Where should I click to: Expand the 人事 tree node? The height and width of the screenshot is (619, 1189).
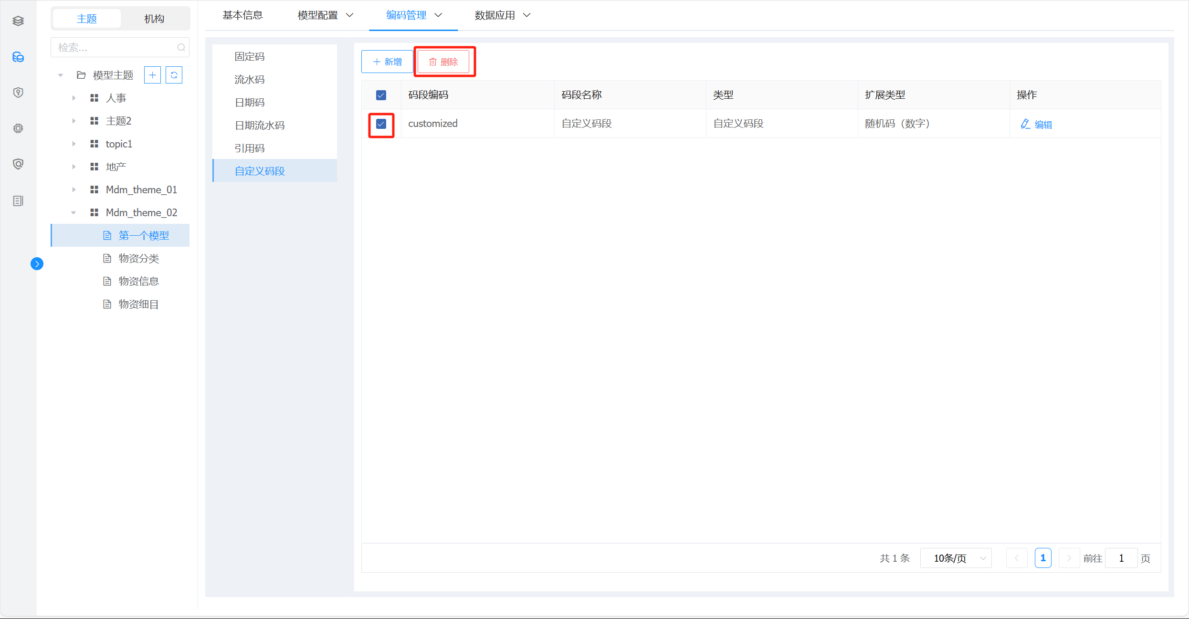pyautogui.click(x=74, y=98)
